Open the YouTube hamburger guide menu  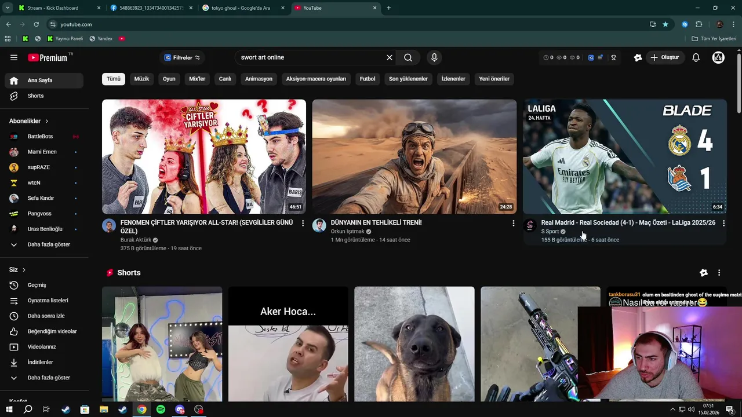coord(14,57)
